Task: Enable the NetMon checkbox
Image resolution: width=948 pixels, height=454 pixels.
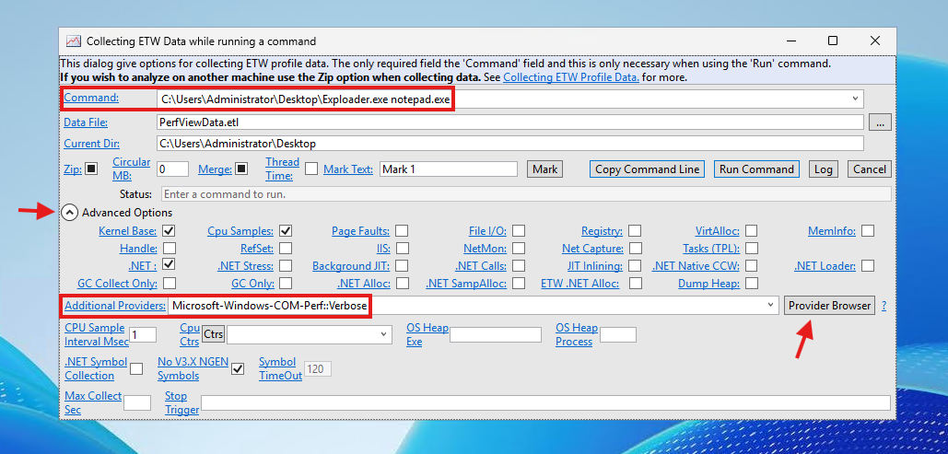Action: click(x=518, y=249)
